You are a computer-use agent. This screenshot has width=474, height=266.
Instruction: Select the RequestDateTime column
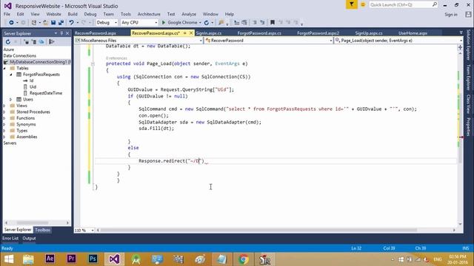pyautogui.click(x=46, y=93)
